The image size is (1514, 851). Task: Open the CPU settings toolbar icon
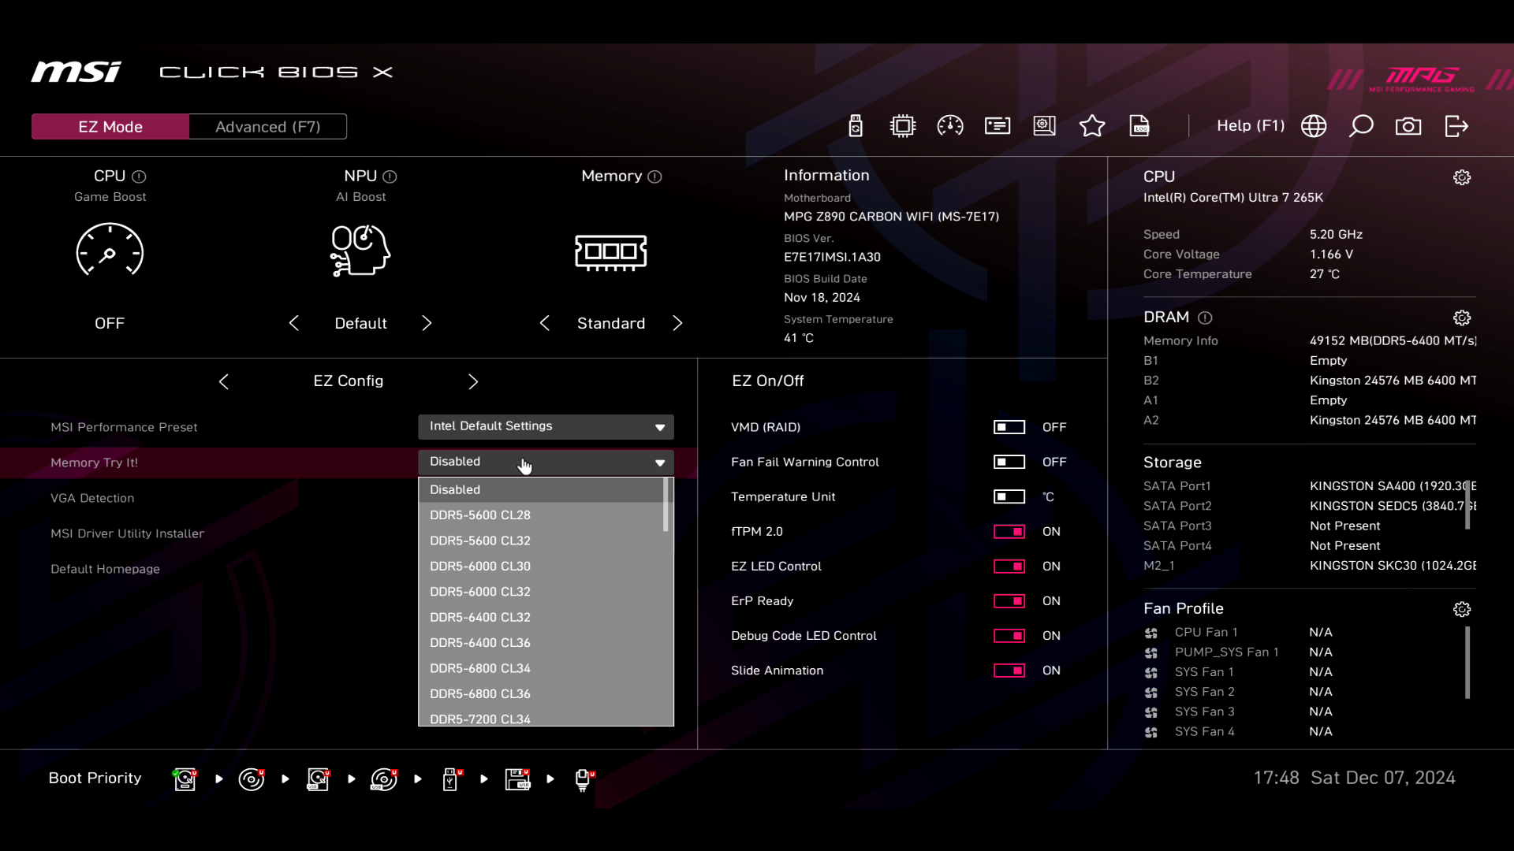(903, 126)
